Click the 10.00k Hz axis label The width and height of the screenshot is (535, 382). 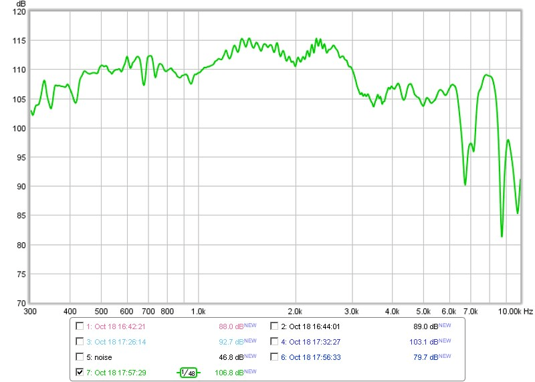[x=515, y=311]
